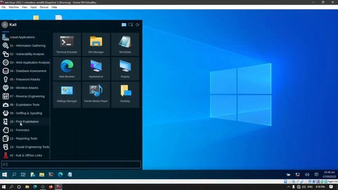Image resolution: width=338 pixels, height=190 pixels.
Task: Open VirtualBox Machine menu
Action: 14,7
